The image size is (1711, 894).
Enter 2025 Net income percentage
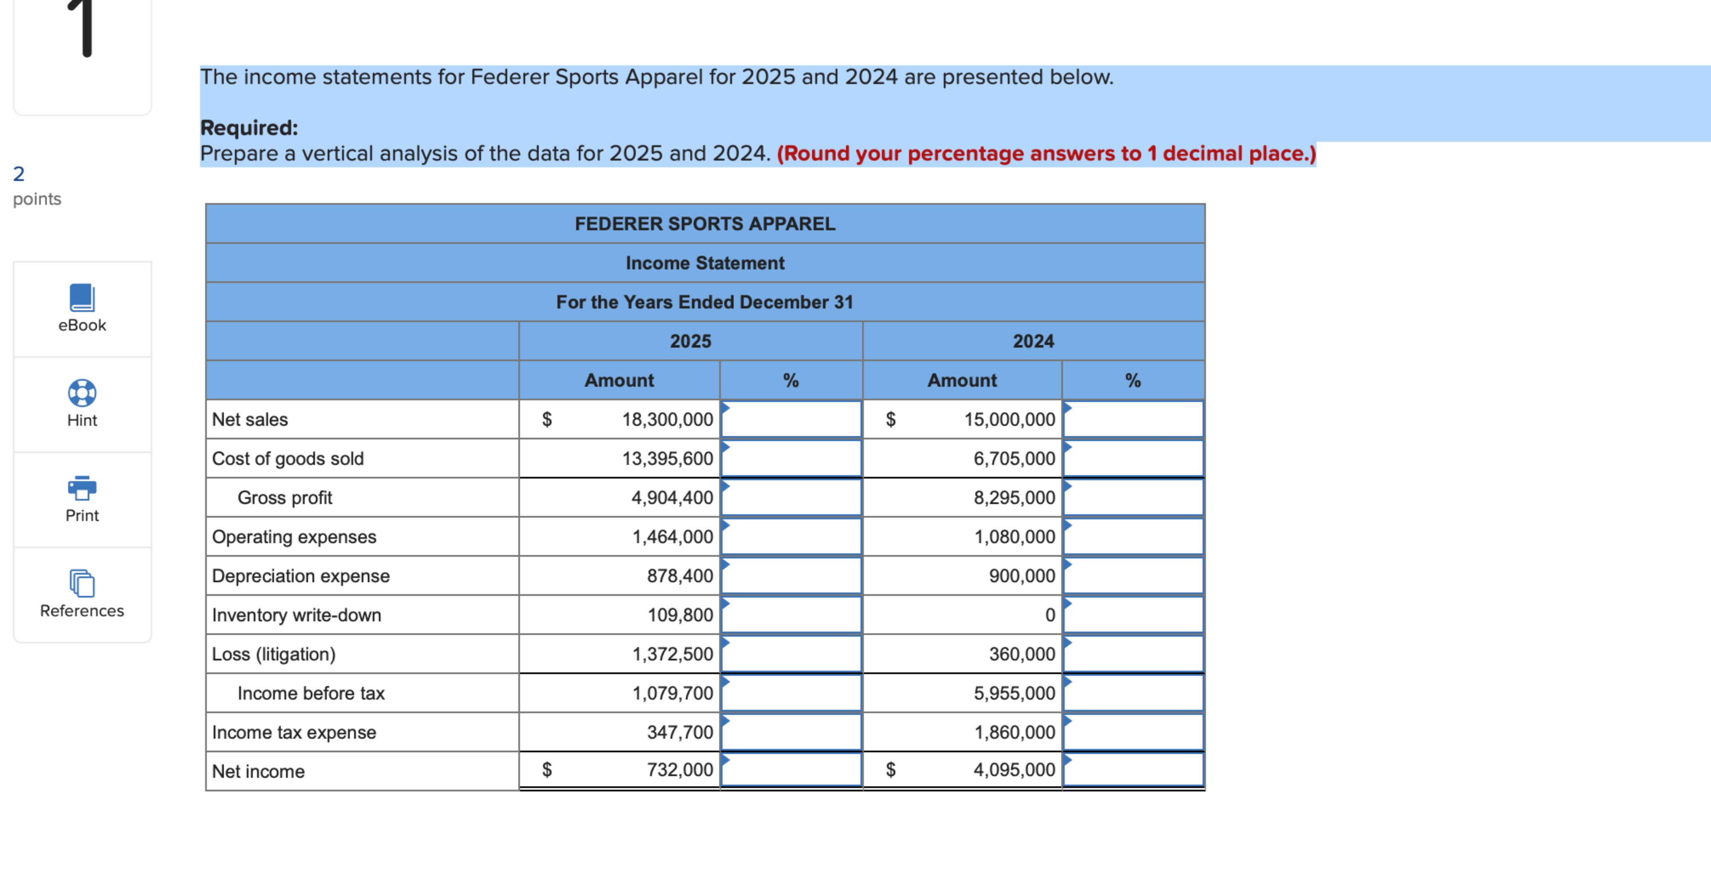click(x=791, y=770)
